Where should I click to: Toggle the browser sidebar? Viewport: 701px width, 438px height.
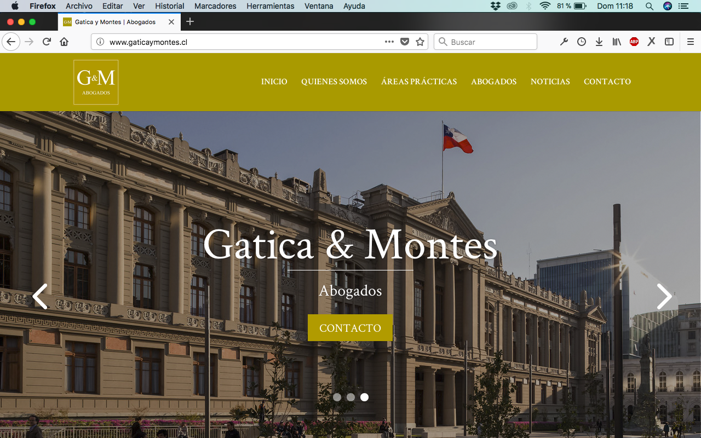point(669,42)
